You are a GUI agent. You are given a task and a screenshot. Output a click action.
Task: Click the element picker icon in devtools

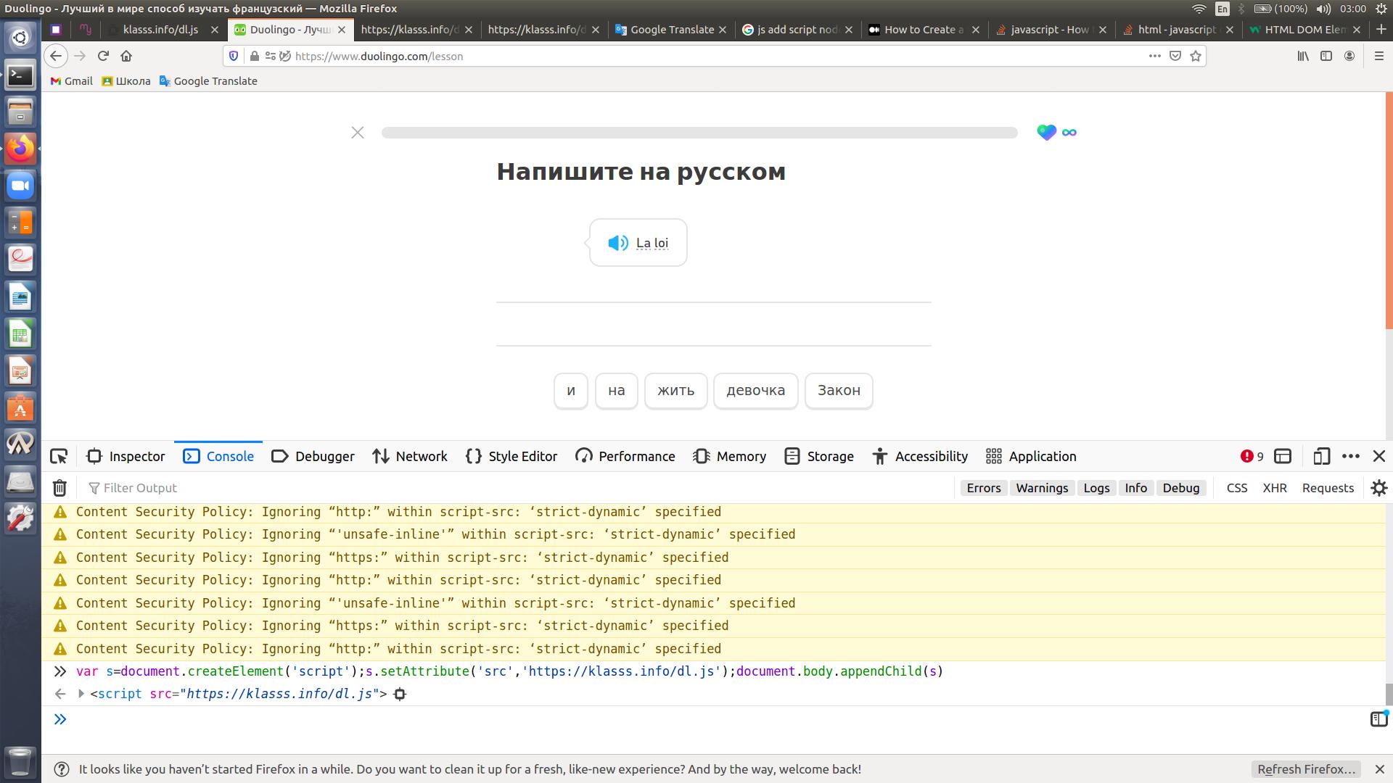pos(59,456)
